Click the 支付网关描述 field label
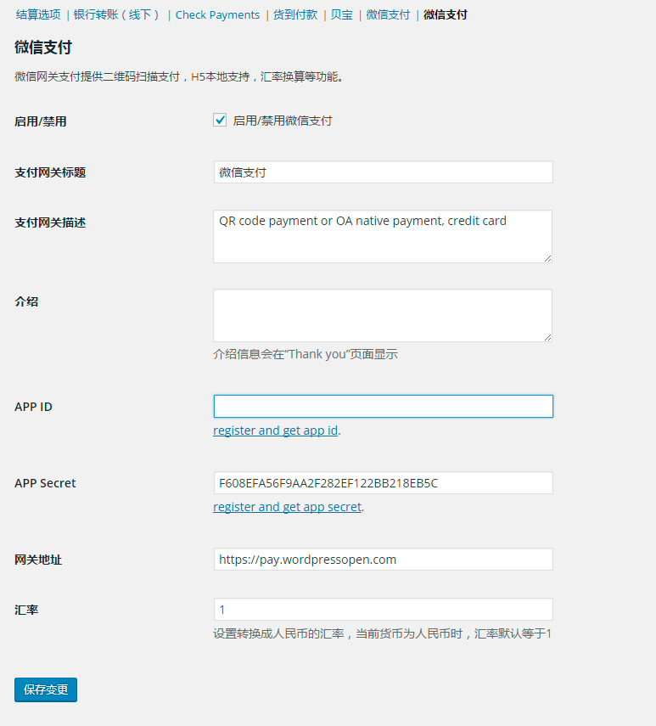The width and height of the screenshot is (656, 726). tap(50, 222)
